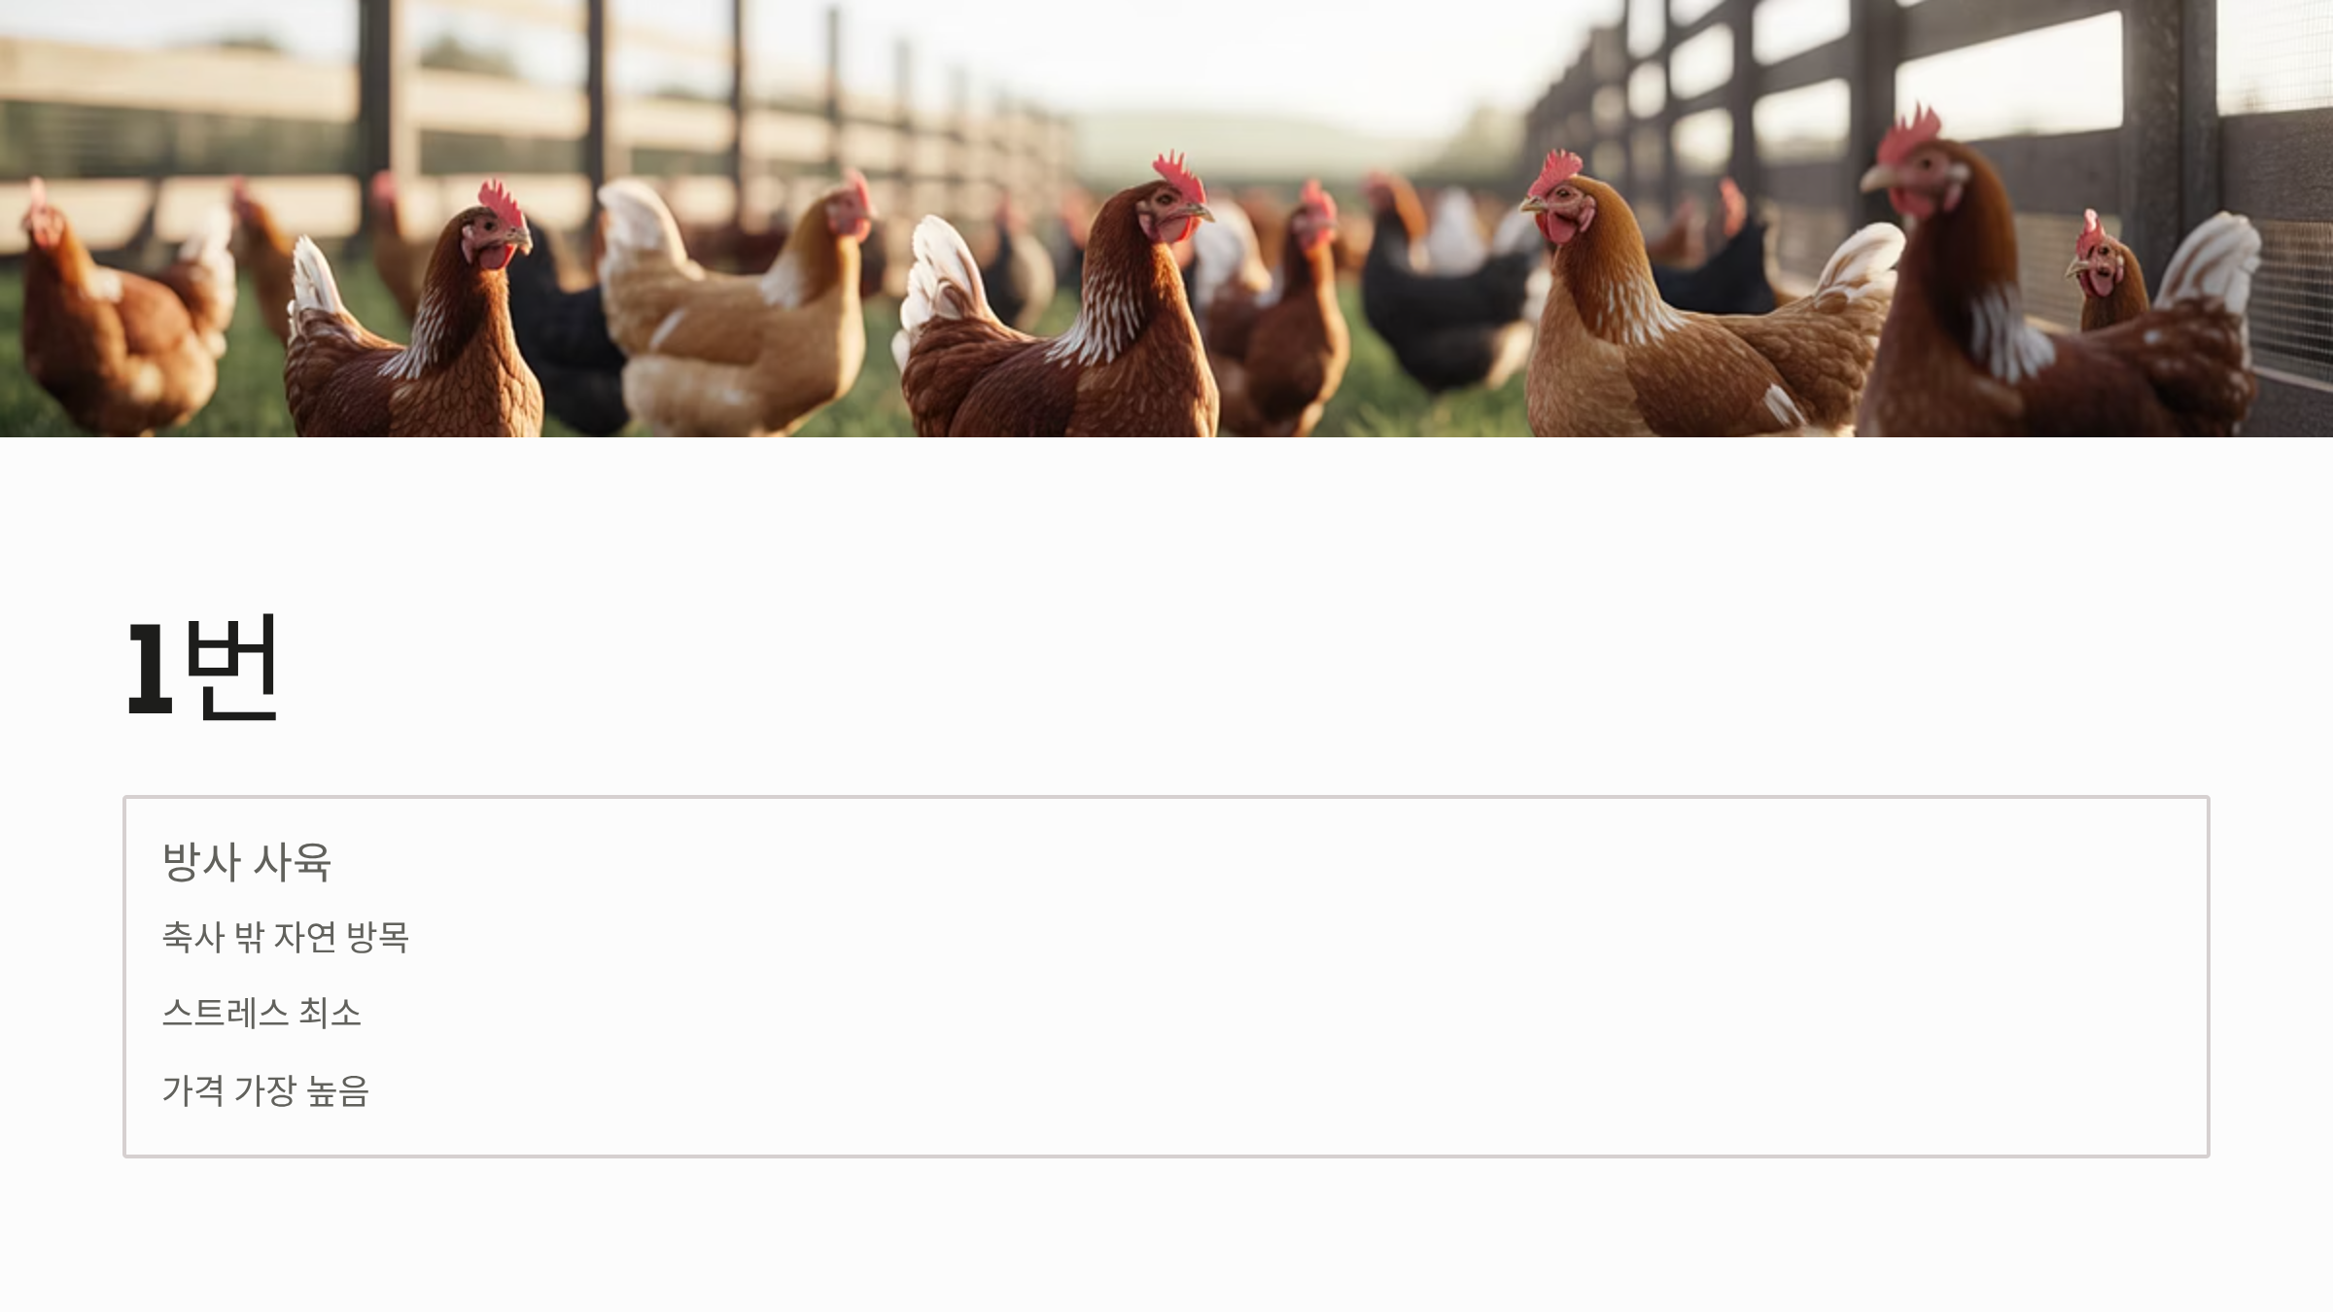Viewport: 2333px width, 1312px height.
Task: Select the "스트레스 최소" text line
Action: (x=261, y=1013)
